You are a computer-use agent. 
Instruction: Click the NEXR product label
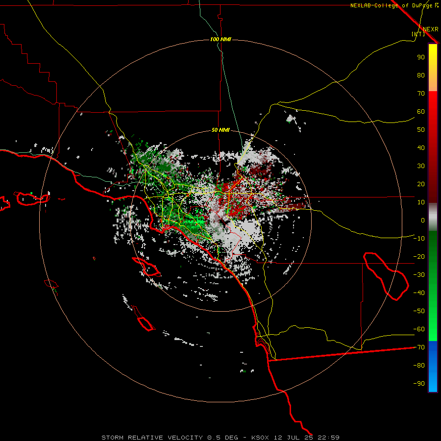click(430, 29)
